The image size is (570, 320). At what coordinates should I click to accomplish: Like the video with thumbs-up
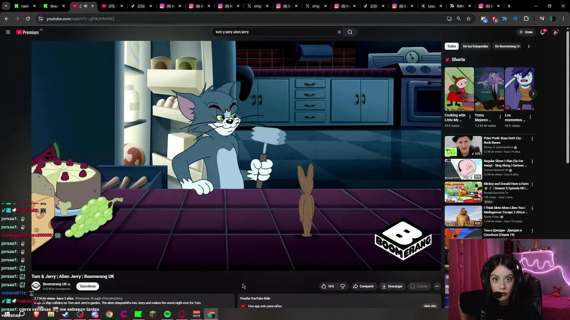[x=328, y=286]
